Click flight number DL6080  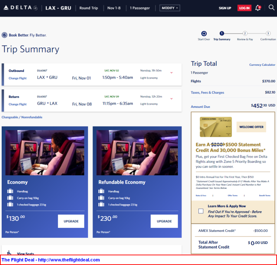tap(42, 71)
